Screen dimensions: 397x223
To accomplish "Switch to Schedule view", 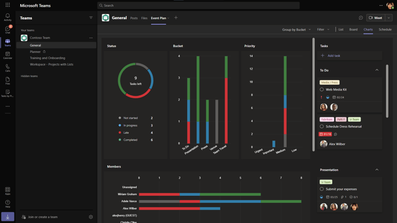I will (x=385, y=30).
